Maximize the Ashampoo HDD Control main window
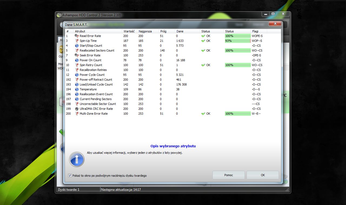This screenshot has height=205, width=346. pyautogui.click(x=273, y=14)
